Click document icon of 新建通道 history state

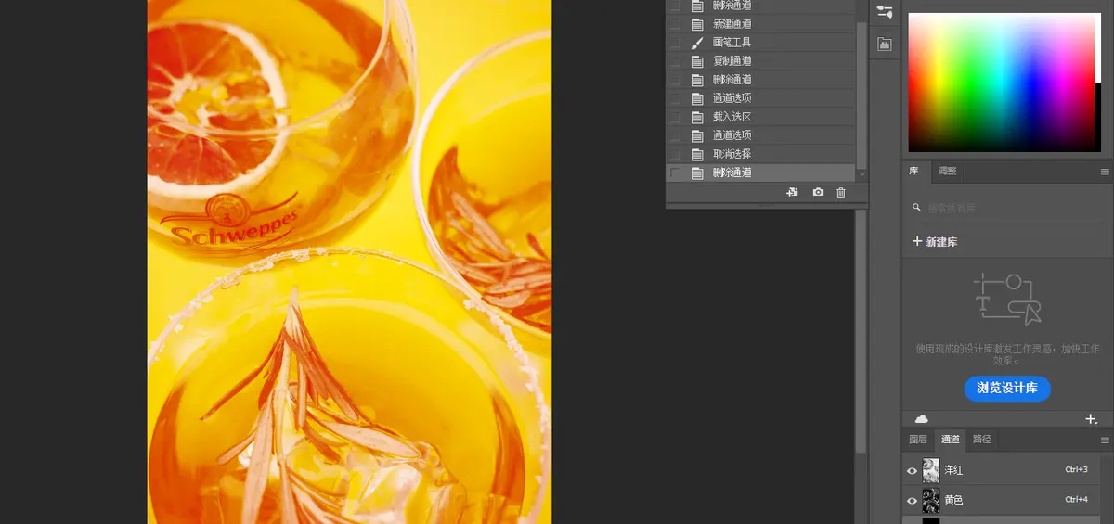pyautogui.click(x=697, y=24)
